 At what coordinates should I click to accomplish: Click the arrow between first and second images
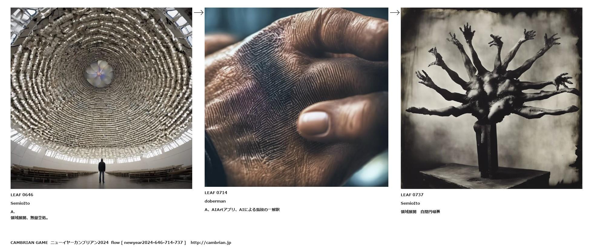point(198,12)
